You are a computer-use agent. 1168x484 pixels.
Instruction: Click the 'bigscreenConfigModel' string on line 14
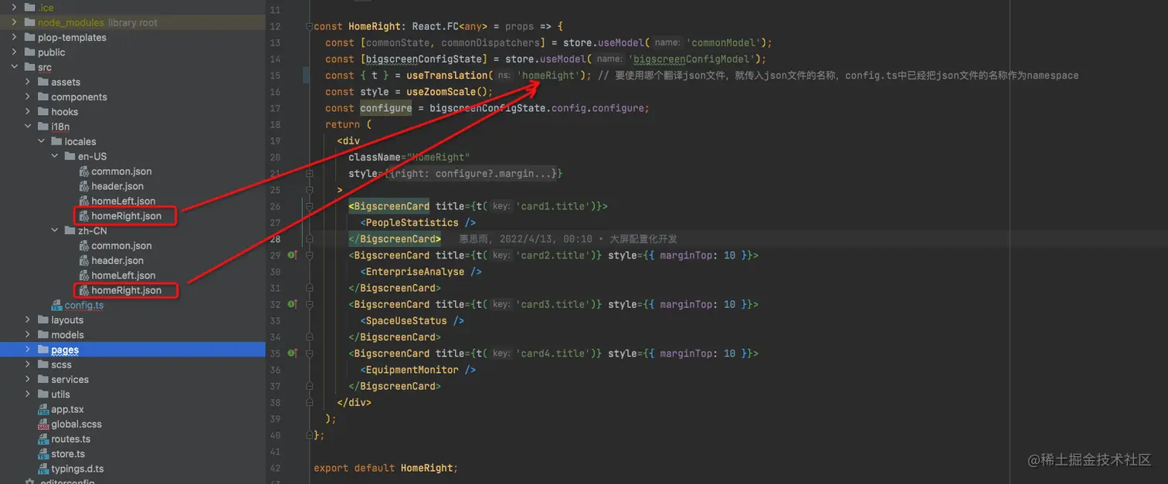click(x=692, y=59)
